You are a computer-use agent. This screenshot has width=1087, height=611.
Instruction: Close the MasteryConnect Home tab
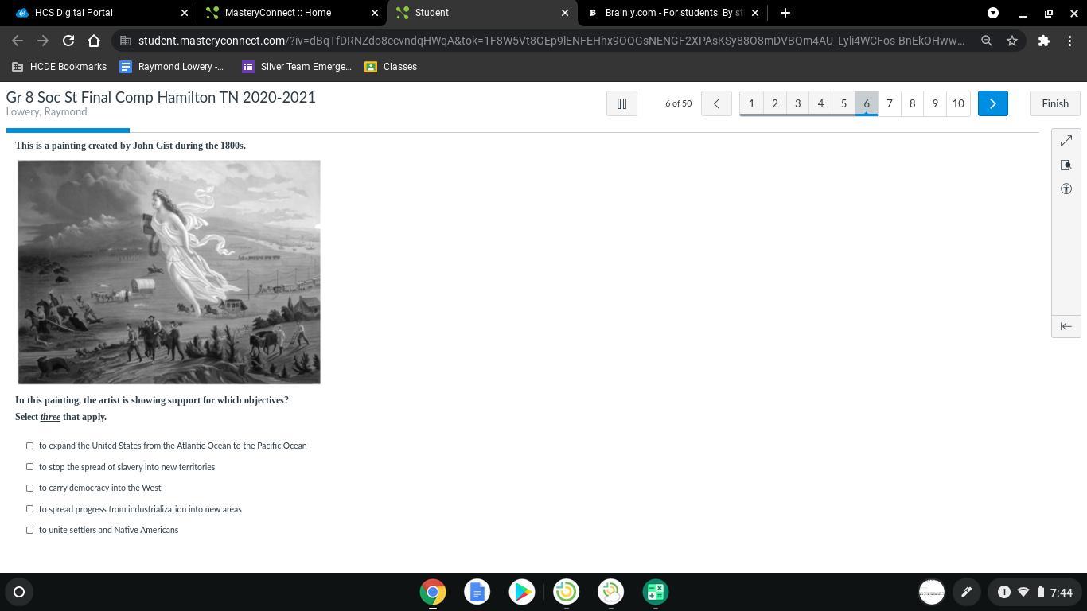(x=375, y=13)
